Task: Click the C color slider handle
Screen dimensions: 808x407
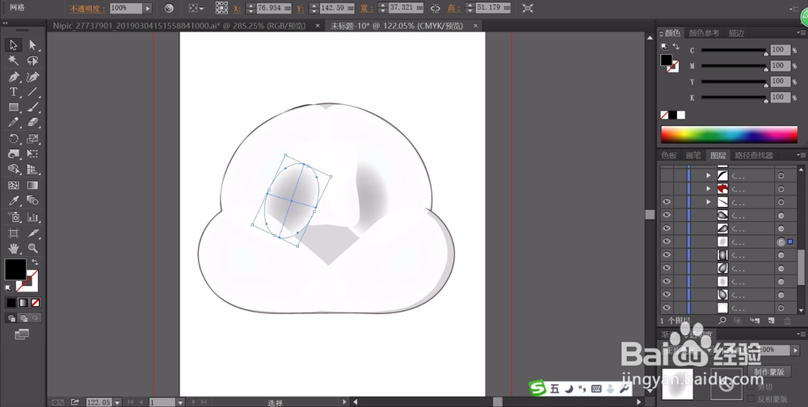Action: [765, 52]
